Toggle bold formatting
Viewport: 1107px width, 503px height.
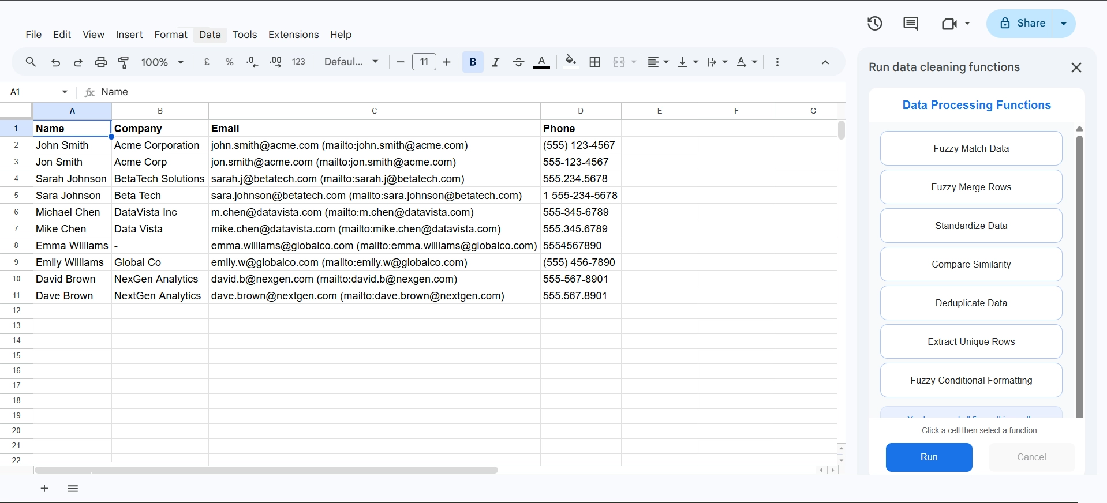click(x=473, y=62)
